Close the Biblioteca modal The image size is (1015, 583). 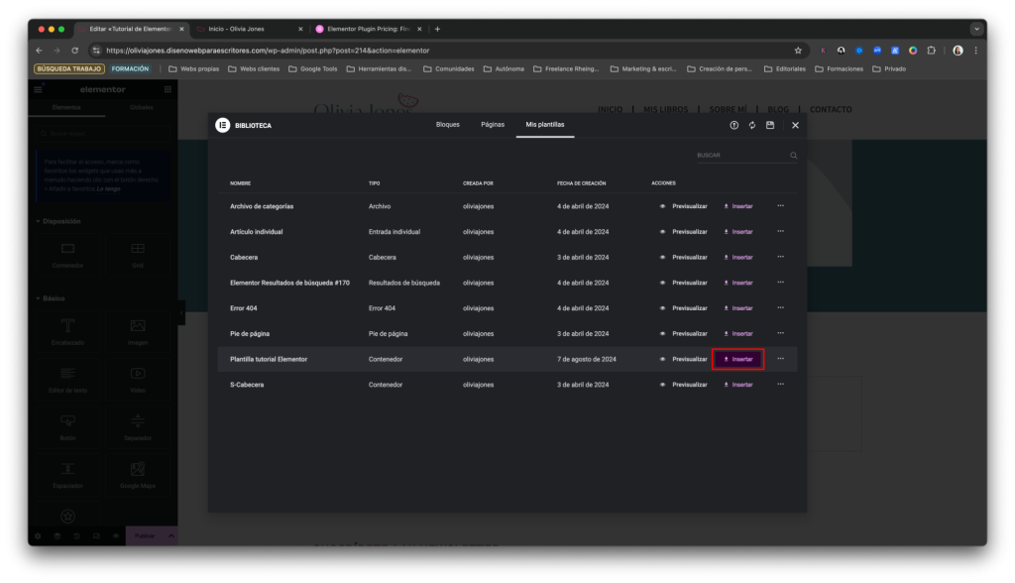click(795, 125)
